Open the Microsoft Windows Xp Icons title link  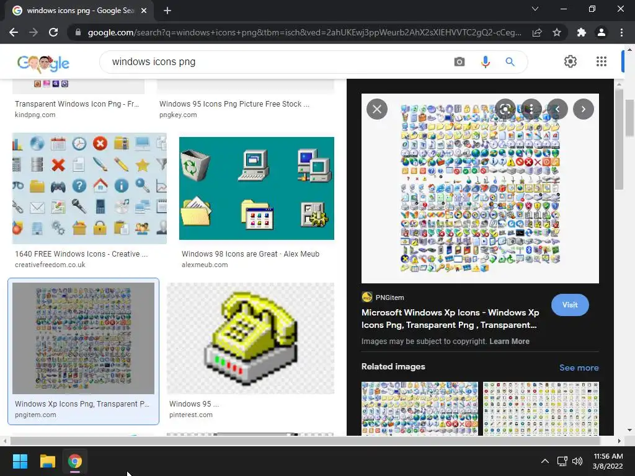click(450, 319)
